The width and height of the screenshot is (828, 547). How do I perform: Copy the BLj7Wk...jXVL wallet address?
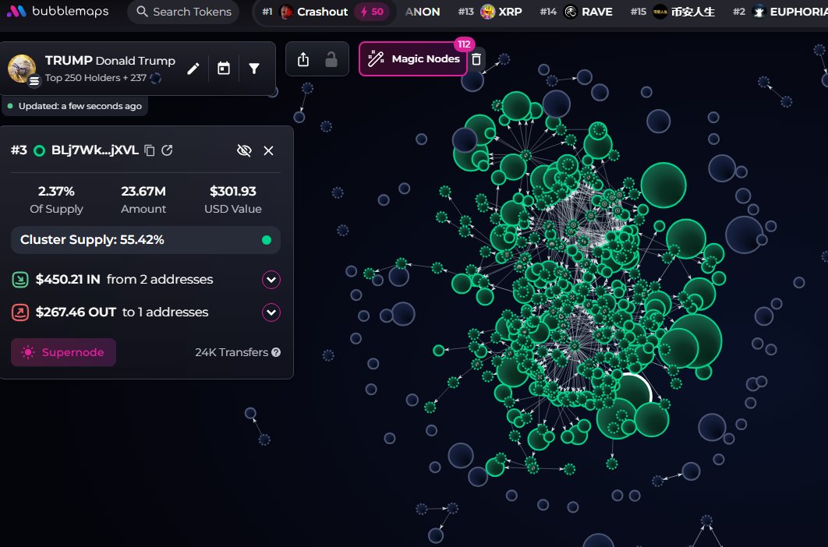[x=150, y=150]
